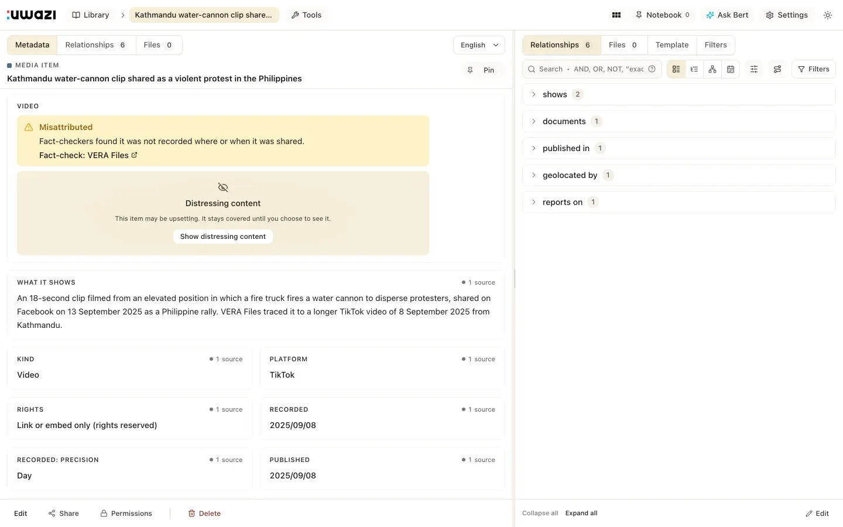Expand the "documents" relationship group
This screenshot has width=843, height=527.
678,121
